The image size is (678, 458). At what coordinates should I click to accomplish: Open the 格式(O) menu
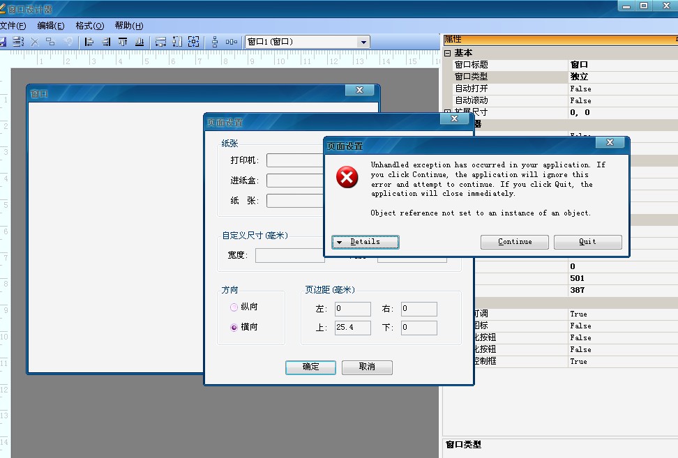pyautogui.click(x=89, y=26)
